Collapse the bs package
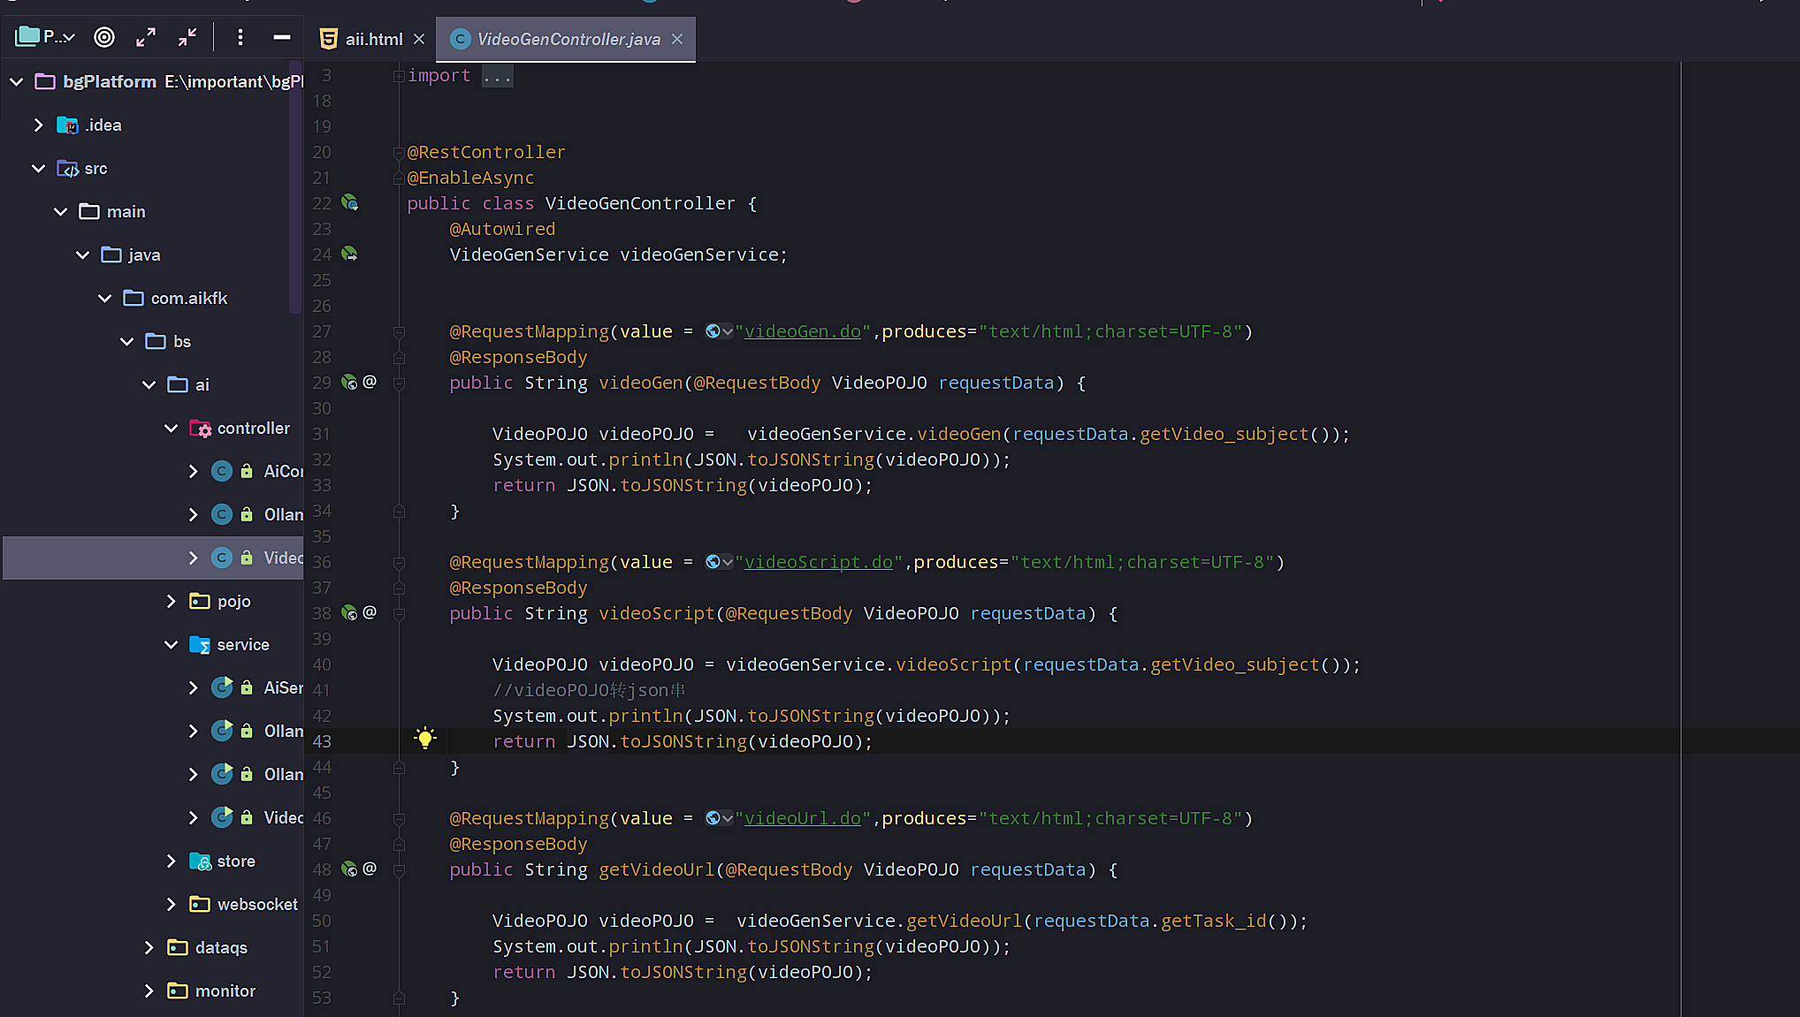This screenshot has height=1017, width=1800. [x=126, y=341]
